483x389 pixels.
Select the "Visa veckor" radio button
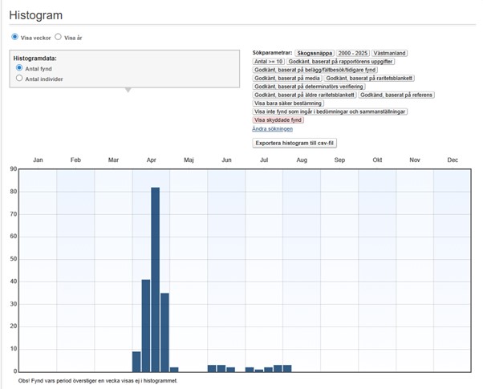[14, 37]
